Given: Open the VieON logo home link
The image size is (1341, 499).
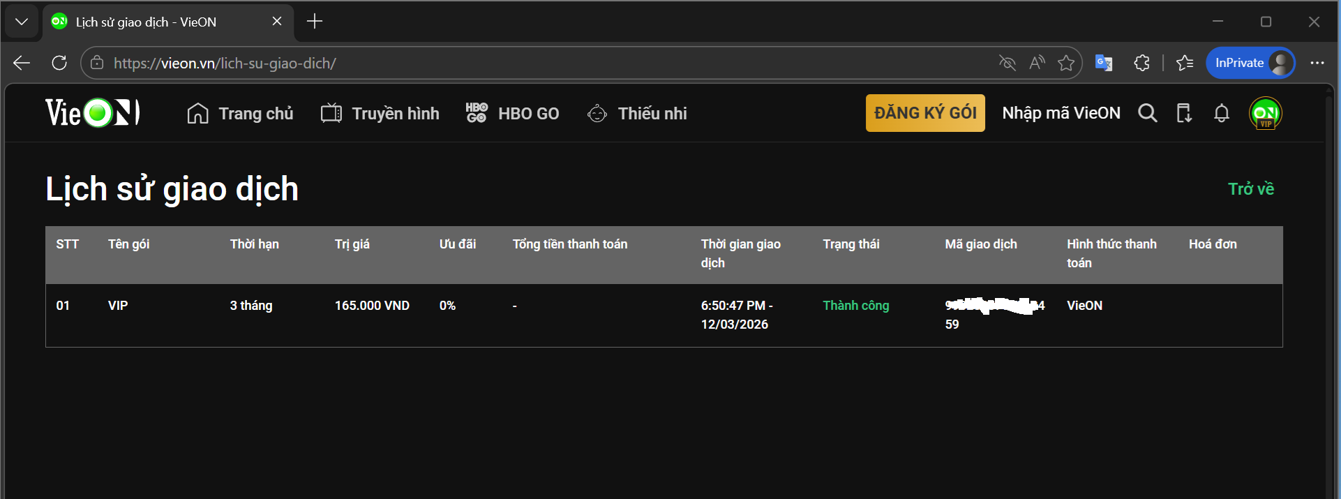Looking at the screenshot, I should [x=93, y=112].
